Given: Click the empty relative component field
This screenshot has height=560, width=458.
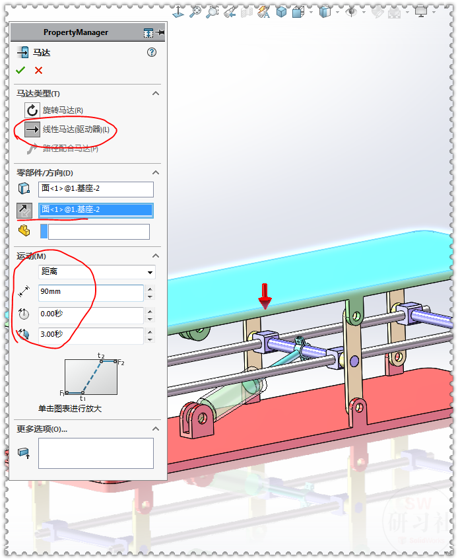Looking at the screenshot, I should point(99,232).
